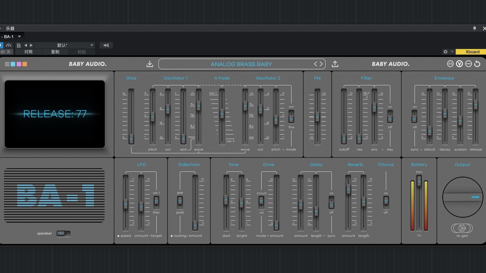Click the Sidechain amount slider handle
486x273 pixels.
click(x=195, y=225)
